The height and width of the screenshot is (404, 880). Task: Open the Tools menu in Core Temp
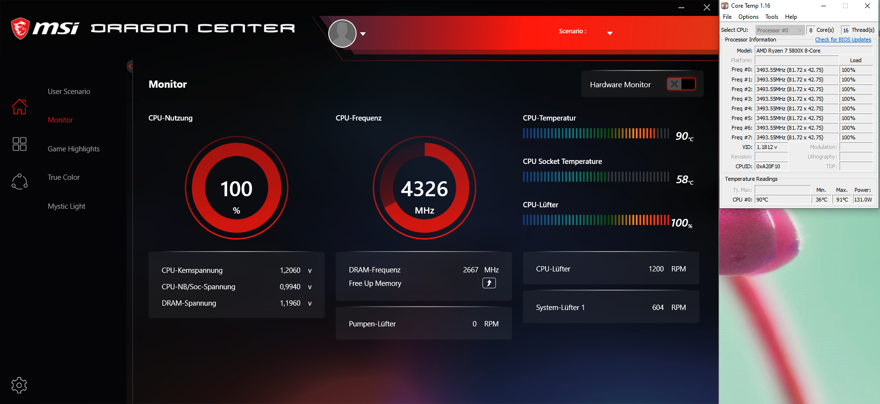[772, 17]
